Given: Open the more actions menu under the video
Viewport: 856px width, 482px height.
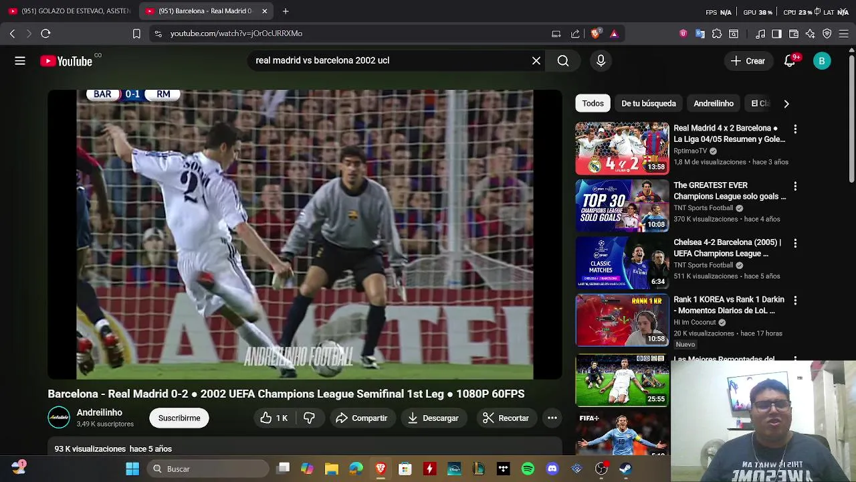Looking at the screenshot, I should (552, 418).
